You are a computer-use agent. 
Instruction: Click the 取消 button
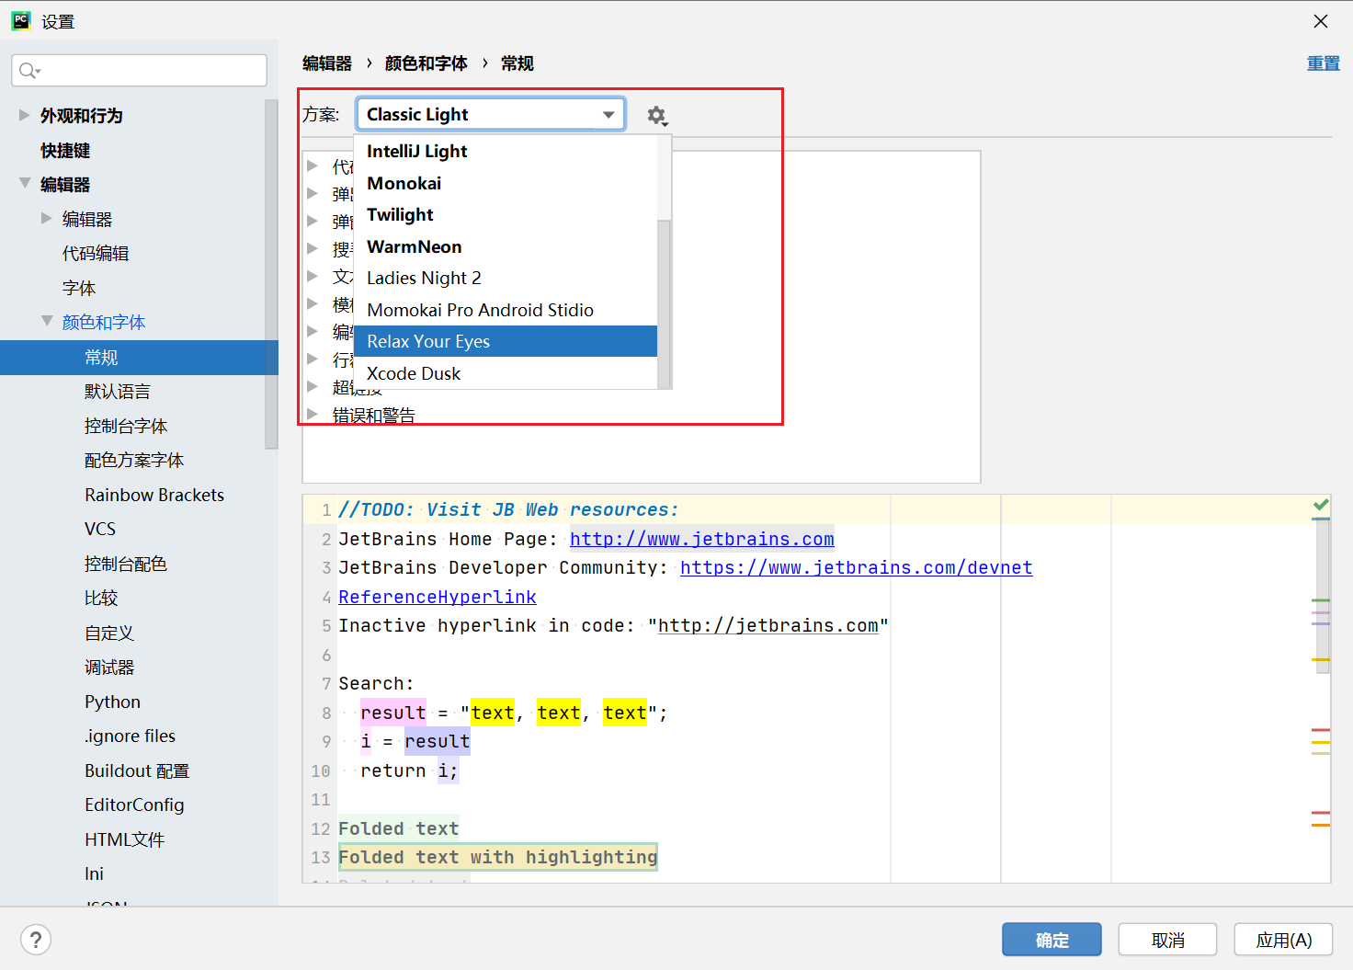point(1167,940)
